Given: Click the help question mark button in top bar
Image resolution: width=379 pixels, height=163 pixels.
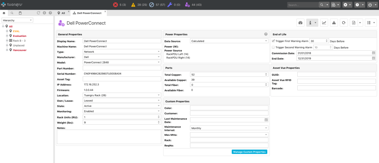Looking at the screenshot, I should [x=357, y=5].
